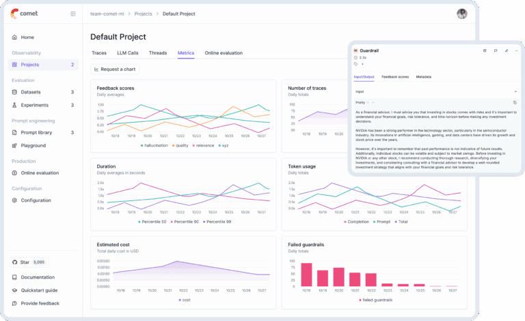Open Feedback scores tab in Guardrail panel
This screenshot has width=525, height=321.
[x=394, y=77]
